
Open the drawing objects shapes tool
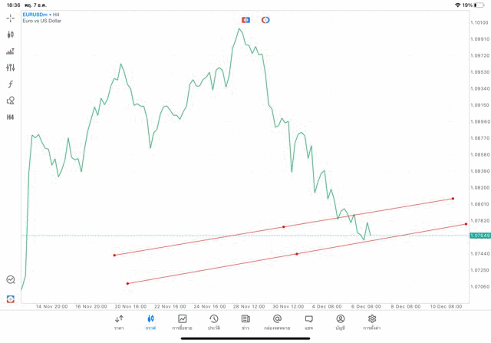11,101
